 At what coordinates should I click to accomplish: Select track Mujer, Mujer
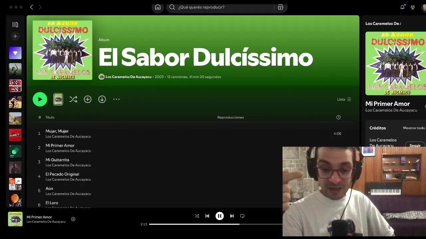click(x=57, y=131)
